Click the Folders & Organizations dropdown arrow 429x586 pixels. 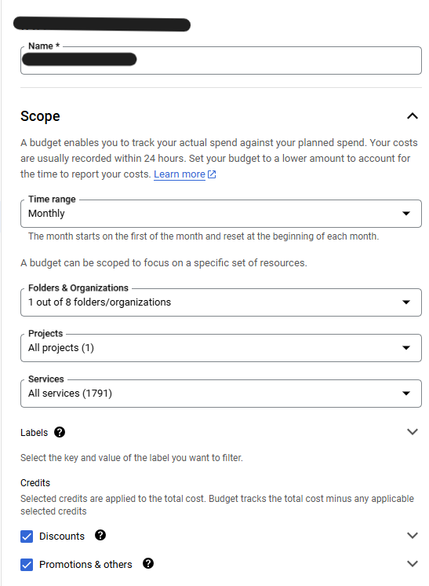click(x=406, y=302)
